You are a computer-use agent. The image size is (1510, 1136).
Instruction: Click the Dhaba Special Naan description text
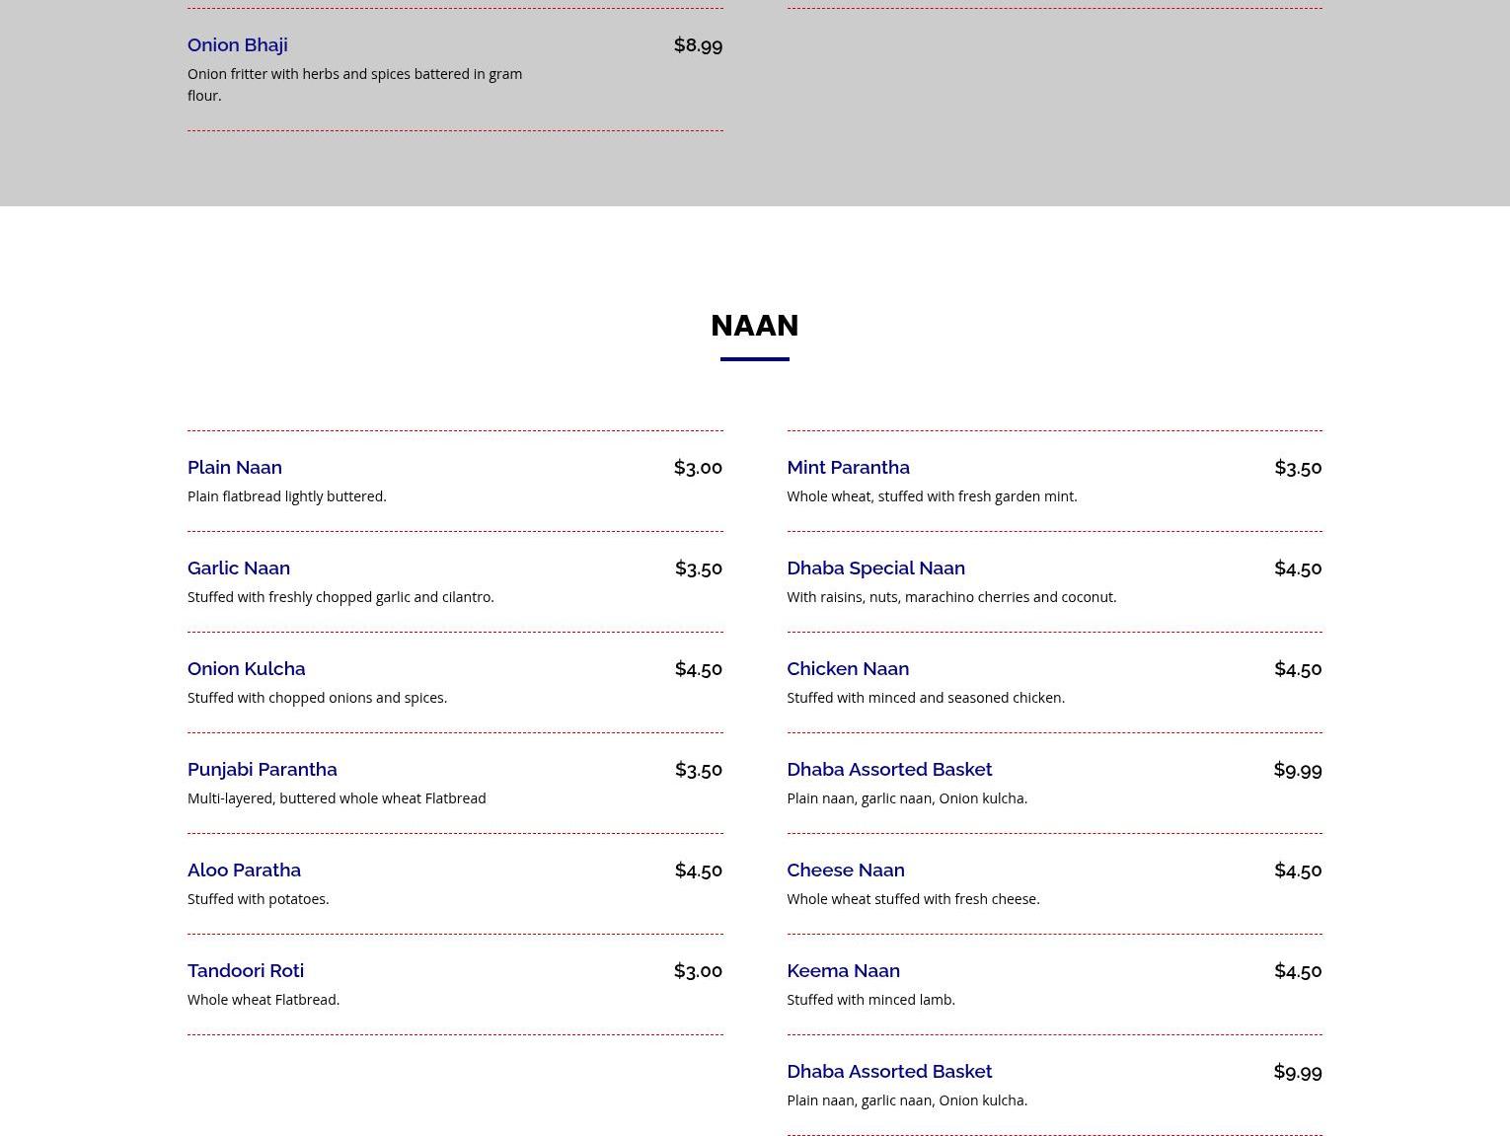click(950, 597)
